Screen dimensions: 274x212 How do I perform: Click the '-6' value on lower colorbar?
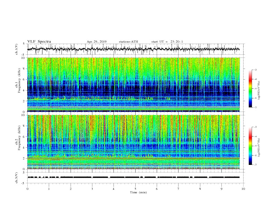tap(255, 155)
